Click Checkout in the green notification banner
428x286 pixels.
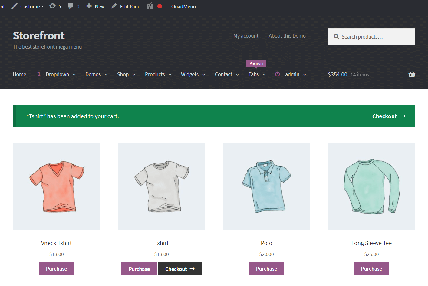[x=389, y=116]
